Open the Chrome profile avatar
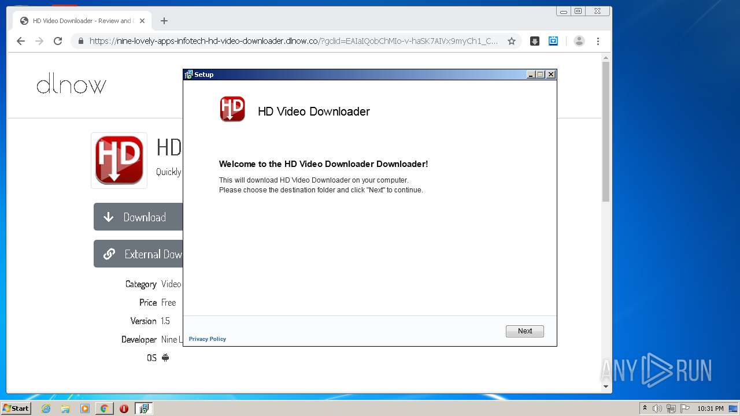 [579, 41]
